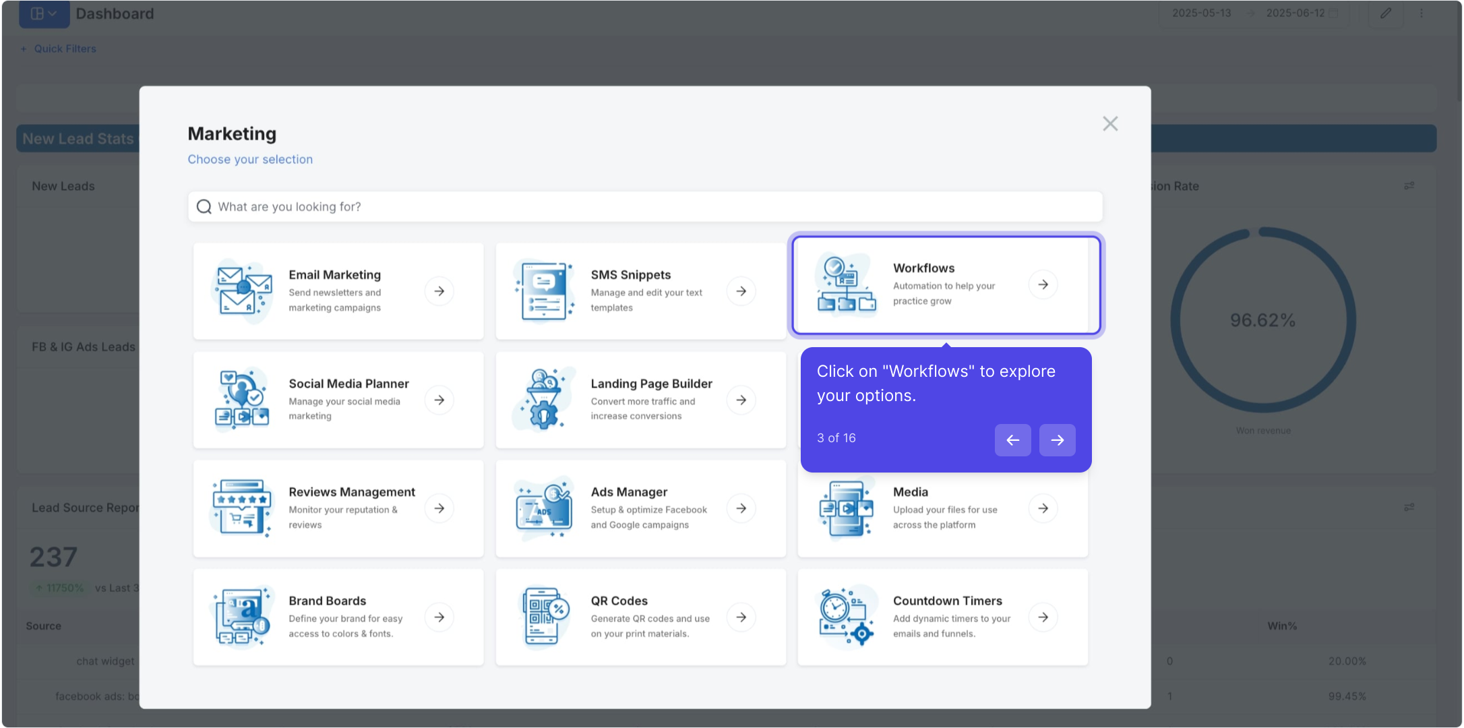Select the Ads Manager title

629,492
